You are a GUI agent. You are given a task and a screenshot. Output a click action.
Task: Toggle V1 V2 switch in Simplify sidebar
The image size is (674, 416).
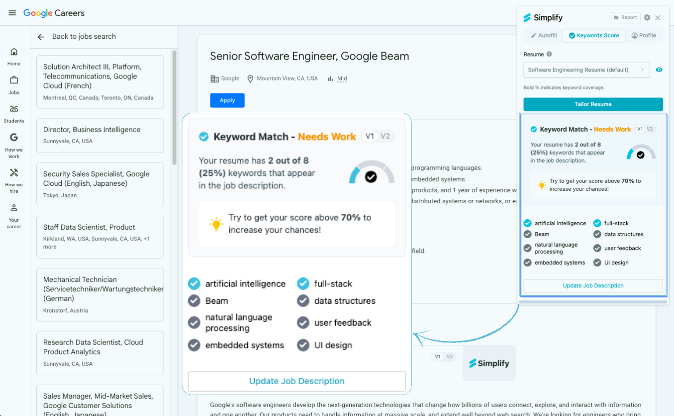(x=645, y=129)
